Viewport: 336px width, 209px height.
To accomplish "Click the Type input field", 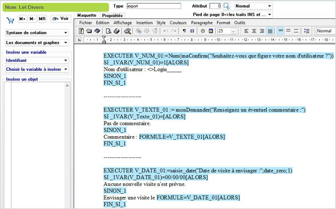I will point(154,6).
